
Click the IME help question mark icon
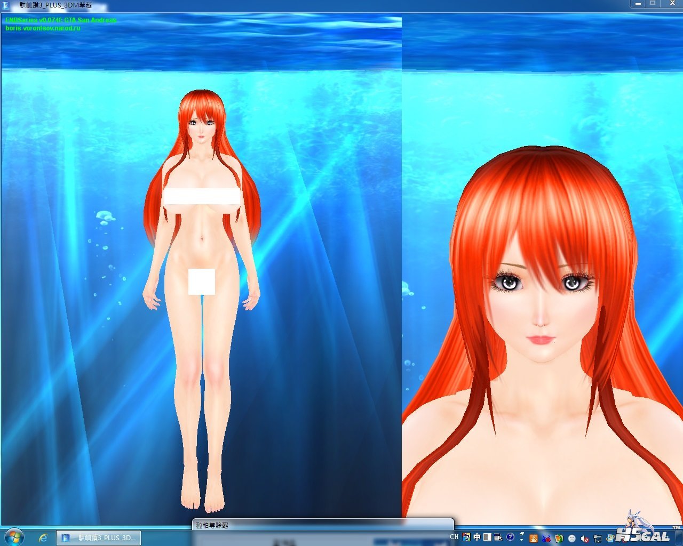(x=510, y=537)
